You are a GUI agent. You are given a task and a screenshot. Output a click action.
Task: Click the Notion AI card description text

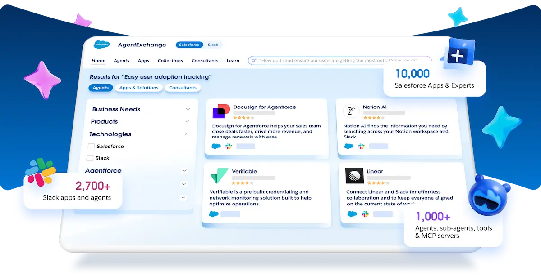(396, 131)
